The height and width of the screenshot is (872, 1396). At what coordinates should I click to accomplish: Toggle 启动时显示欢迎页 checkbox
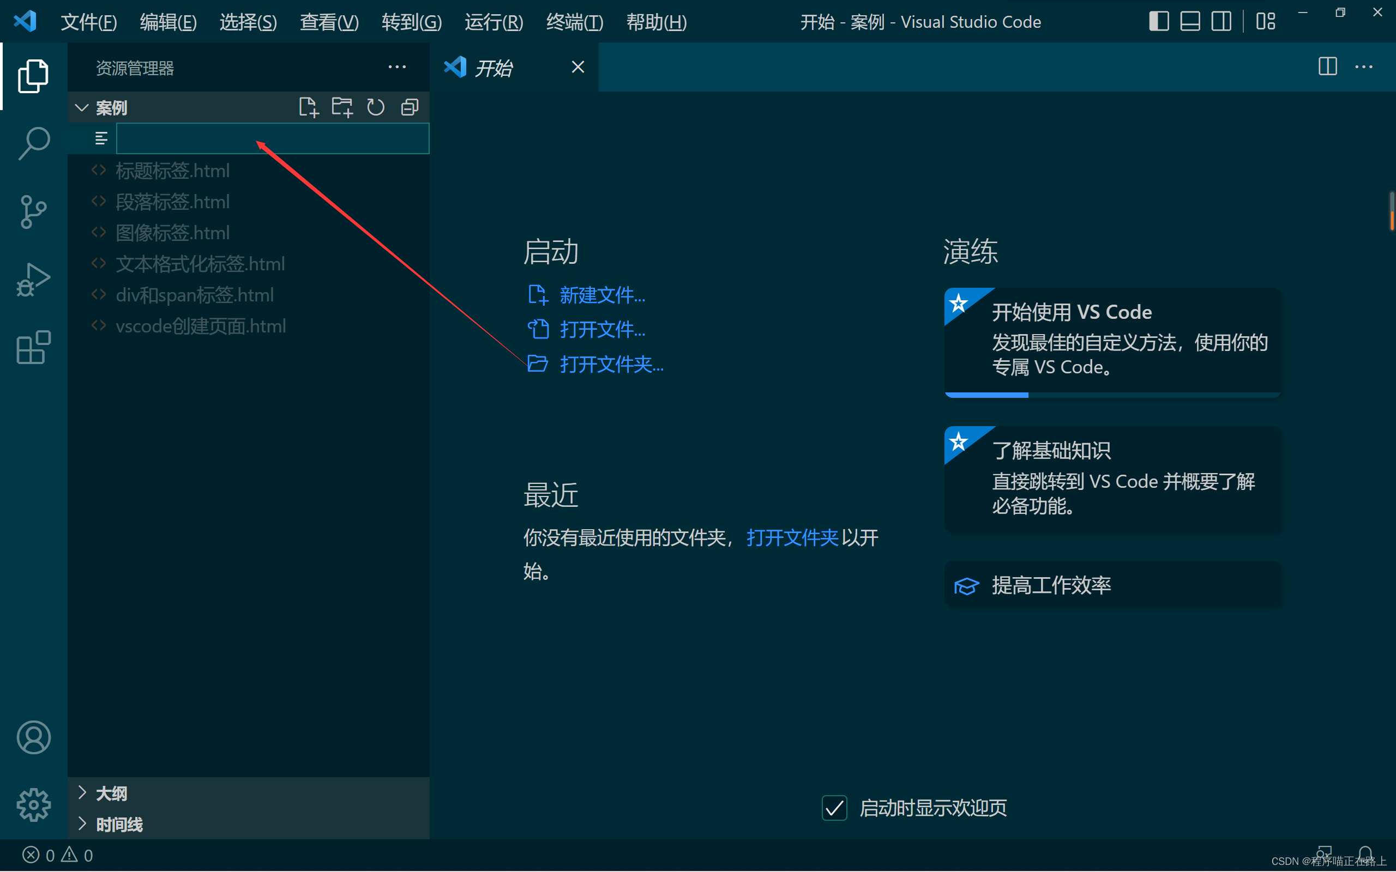[x=834, y=807]
